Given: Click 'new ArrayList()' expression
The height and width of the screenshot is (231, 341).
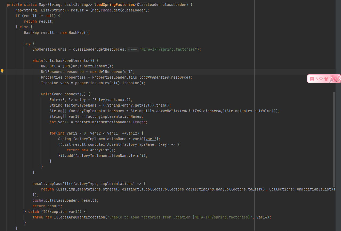Looking at the screenshot, I should tap(98, 150).
